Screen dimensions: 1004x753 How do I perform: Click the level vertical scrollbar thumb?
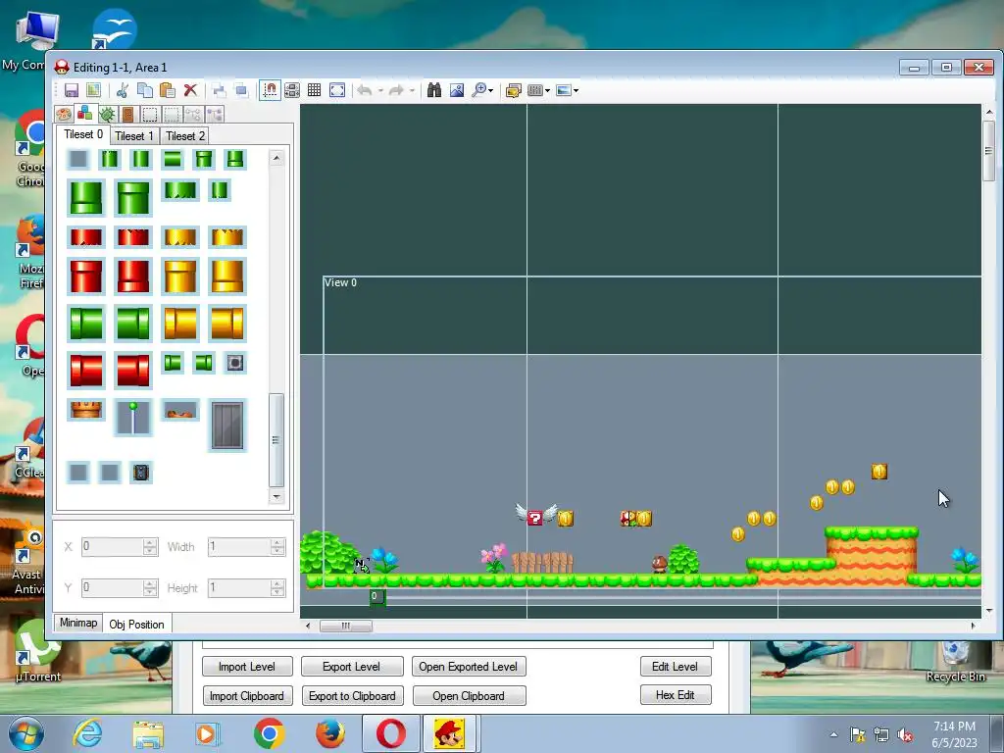click(x=988, y=152)
